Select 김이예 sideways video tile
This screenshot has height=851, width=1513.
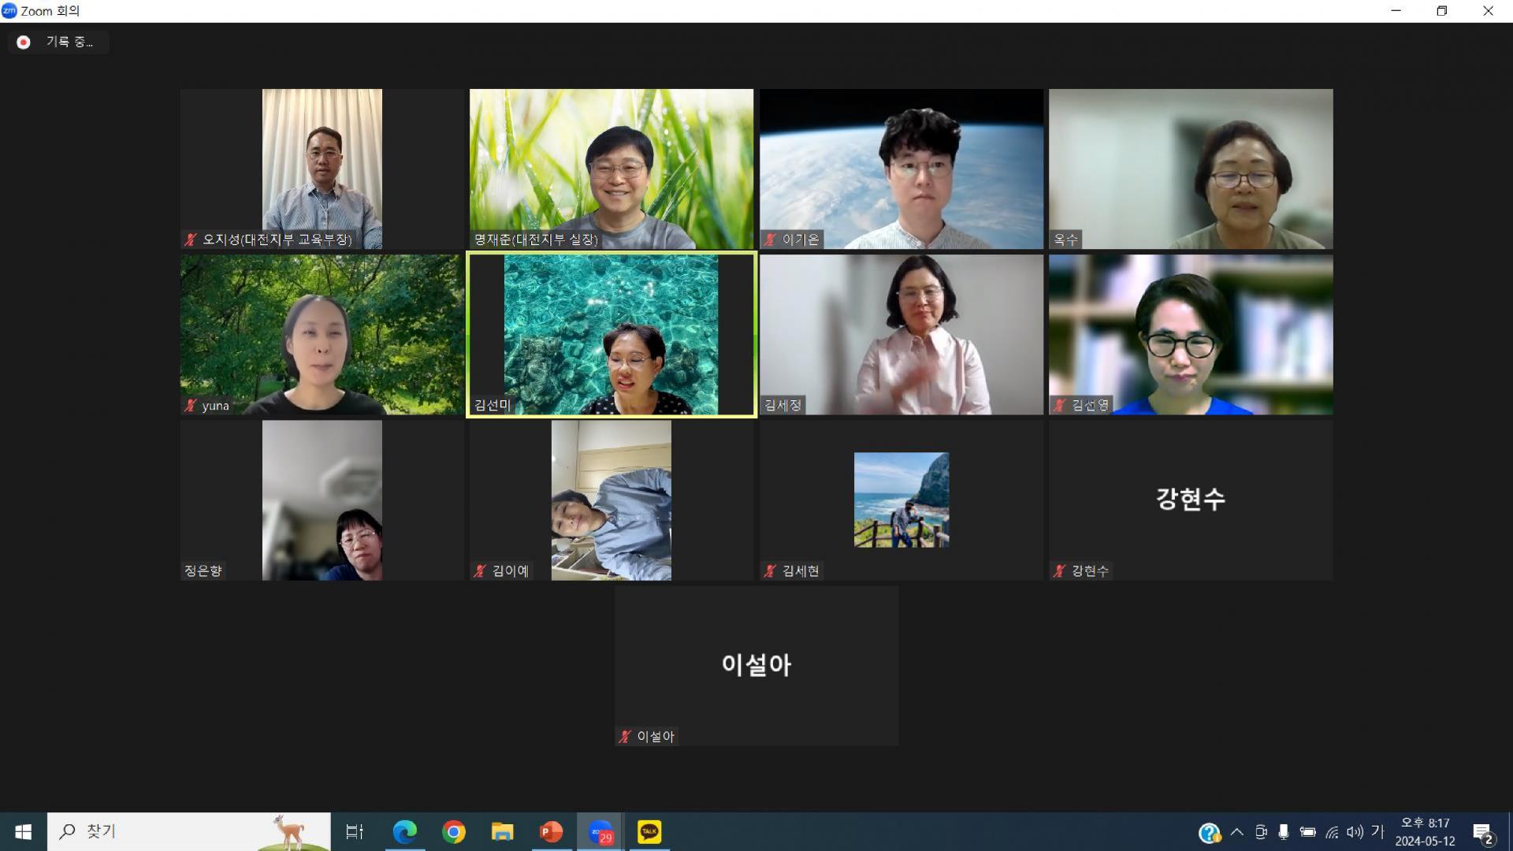[x=612, y=500]
